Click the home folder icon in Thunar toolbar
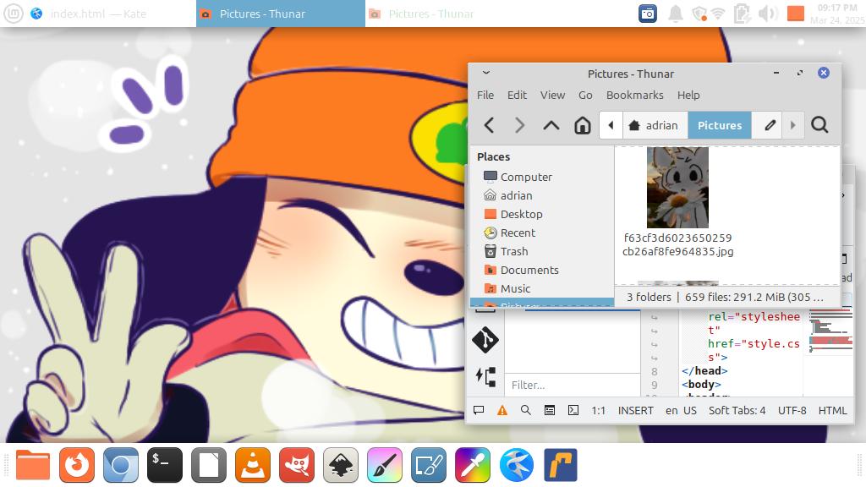Screen dimensions: 866x487 582,125
